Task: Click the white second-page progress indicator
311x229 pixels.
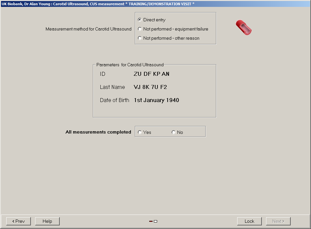Action: pyautogui.click(x=155, y=221)
